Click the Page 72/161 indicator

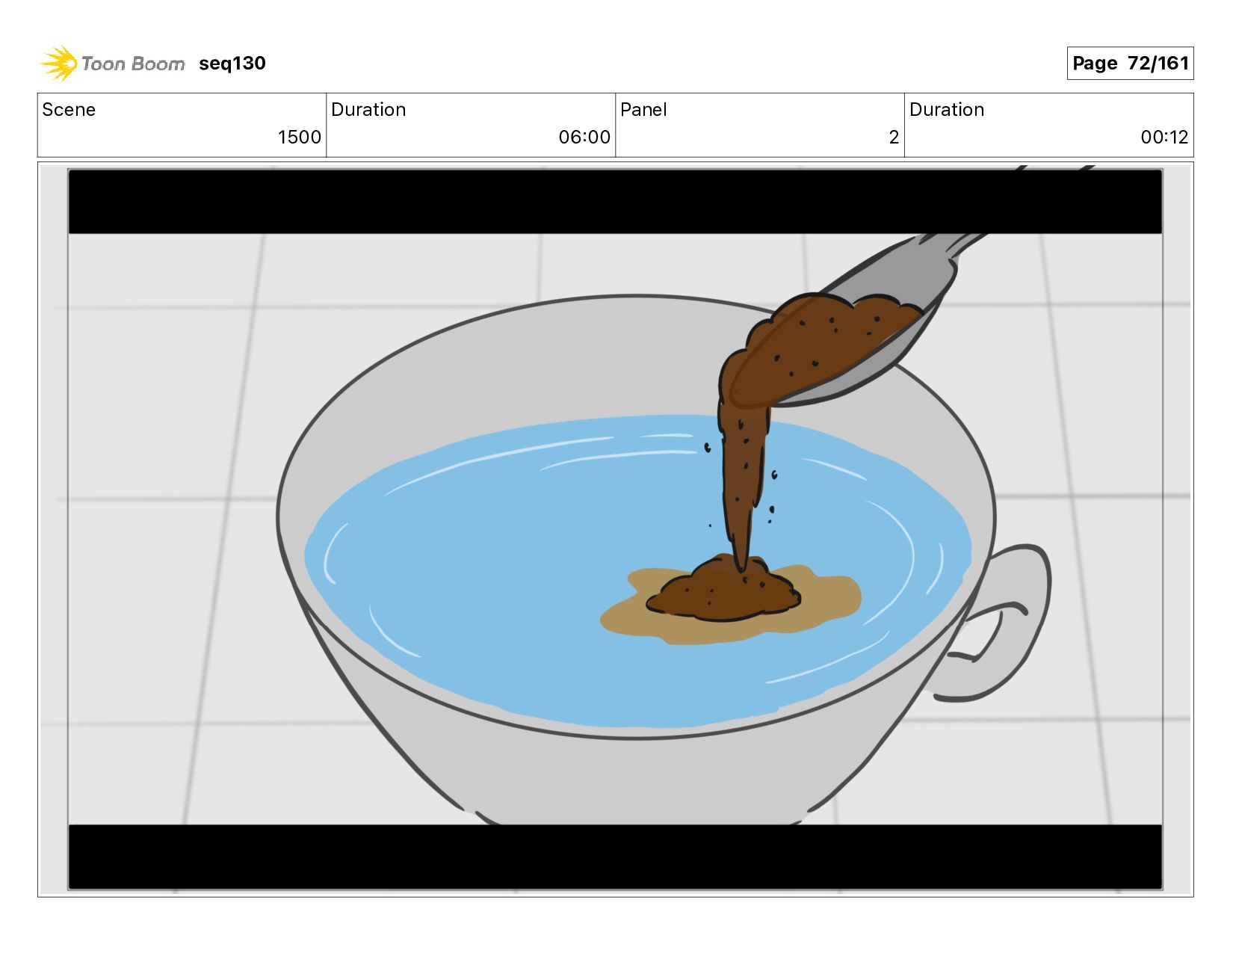pos(1130,64)
